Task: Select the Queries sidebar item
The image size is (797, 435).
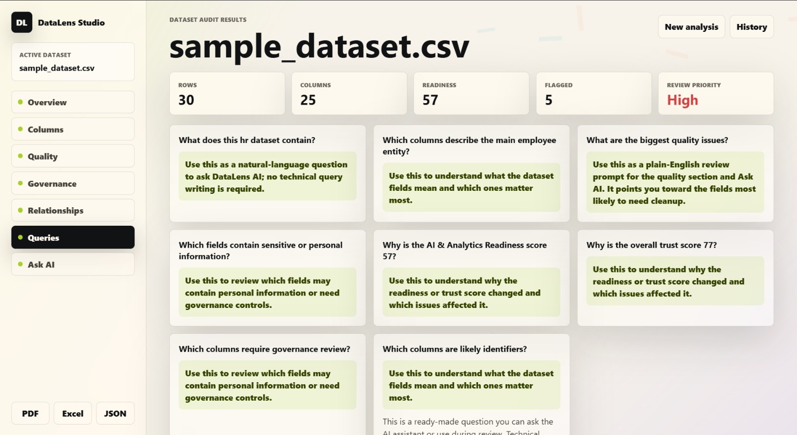Action: coord(73,237)
